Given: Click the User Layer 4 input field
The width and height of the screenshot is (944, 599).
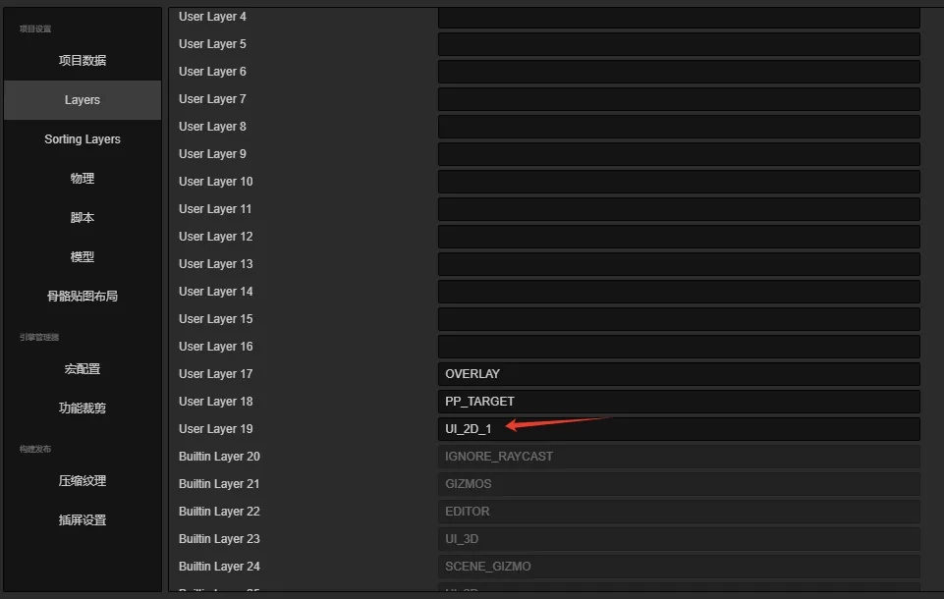Looking at the screenshot, I should coord(679,17).
